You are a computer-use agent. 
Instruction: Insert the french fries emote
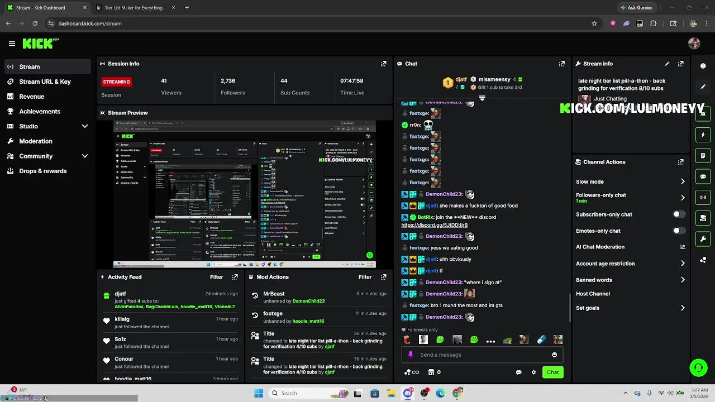click(407, 339)
